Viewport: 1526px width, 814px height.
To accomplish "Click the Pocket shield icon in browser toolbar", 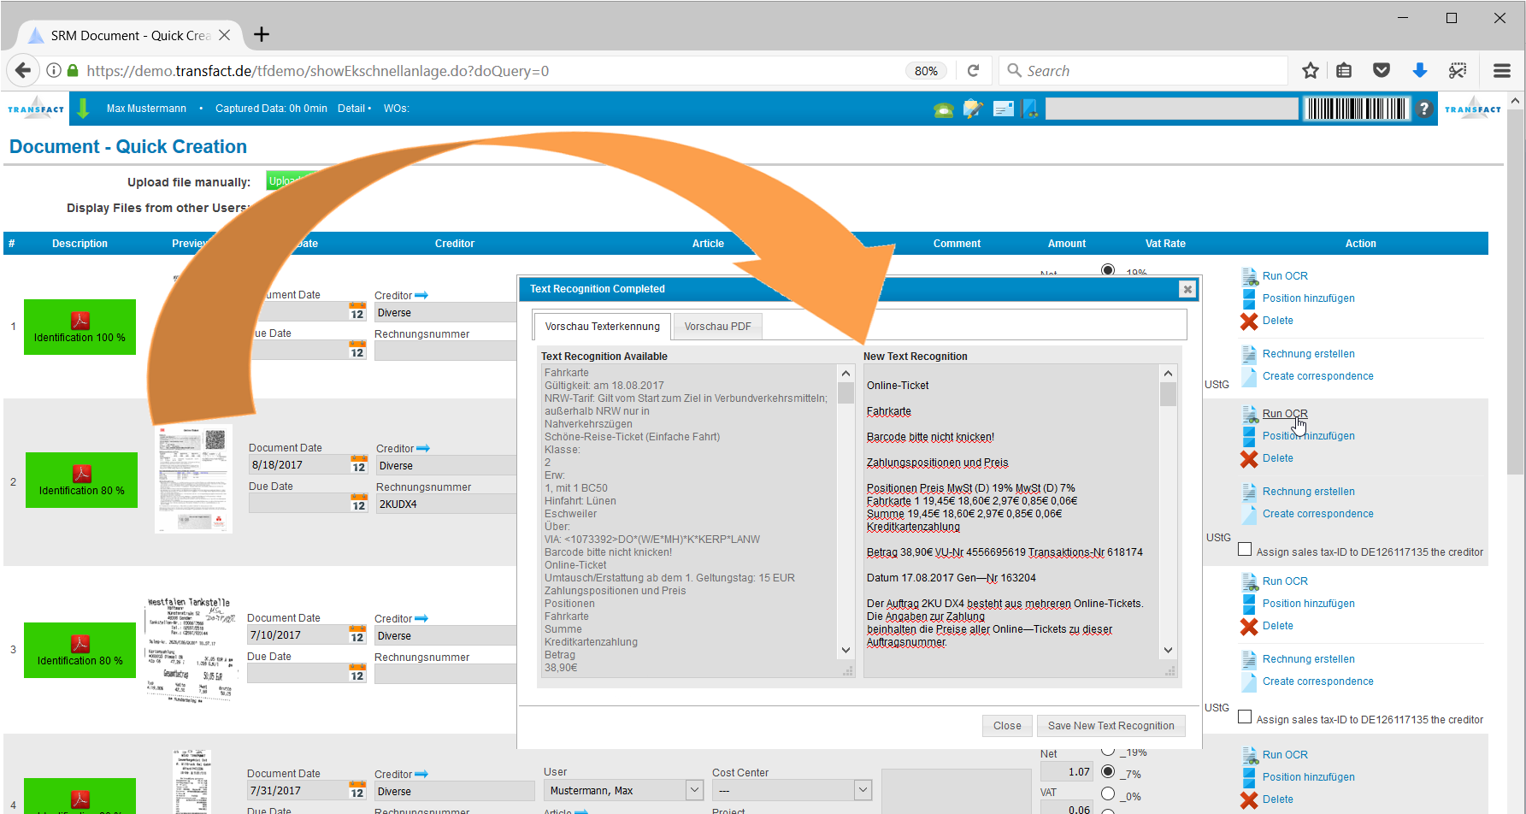I will click(x=1382, y=71).
